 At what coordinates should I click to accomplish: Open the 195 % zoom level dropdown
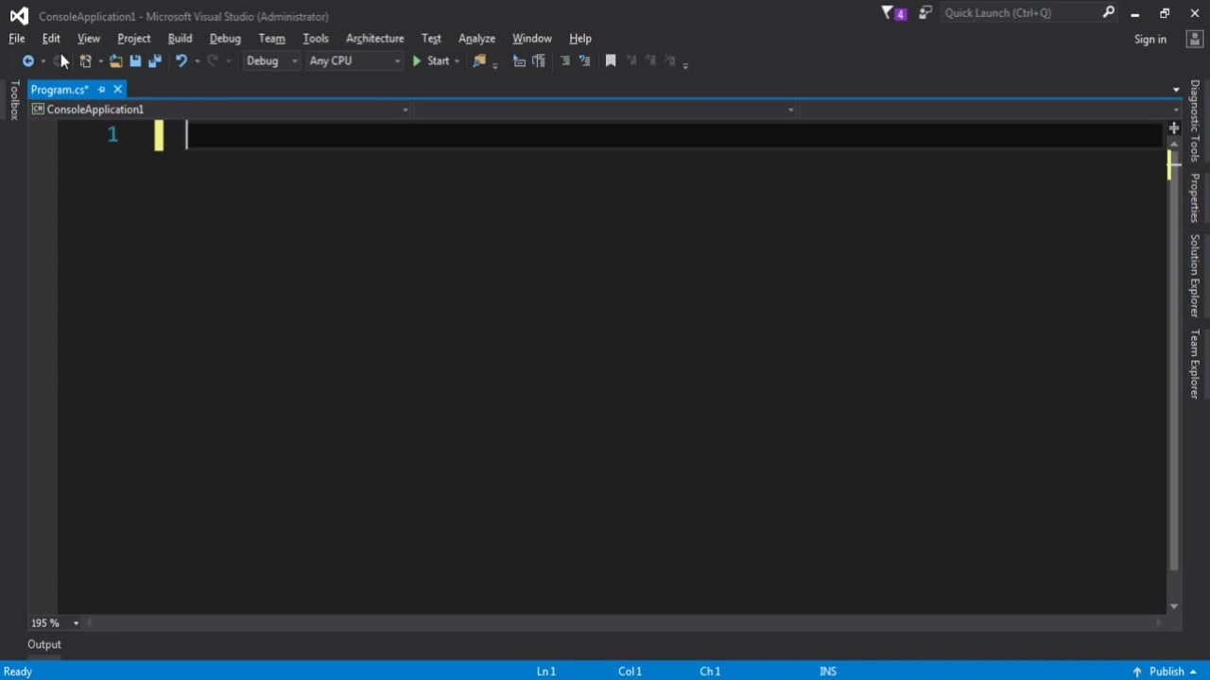pos(55,623)
